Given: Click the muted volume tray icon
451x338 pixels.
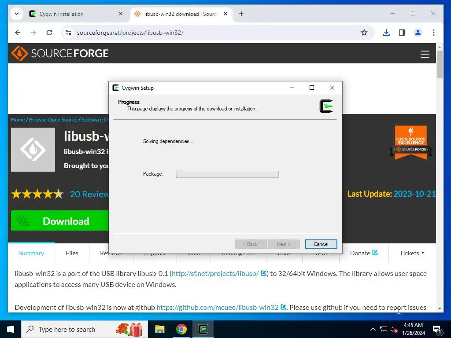Looking at the screenshot, I should point(394,329).
